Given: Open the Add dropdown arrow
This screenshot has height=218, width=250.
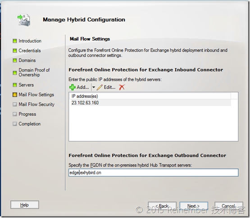Looking at the screenshot, I should 94,87.
